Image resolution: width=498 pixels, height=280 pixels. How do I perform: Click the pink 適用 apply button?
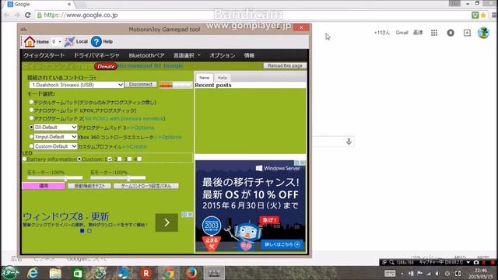(x=44, y=186)
